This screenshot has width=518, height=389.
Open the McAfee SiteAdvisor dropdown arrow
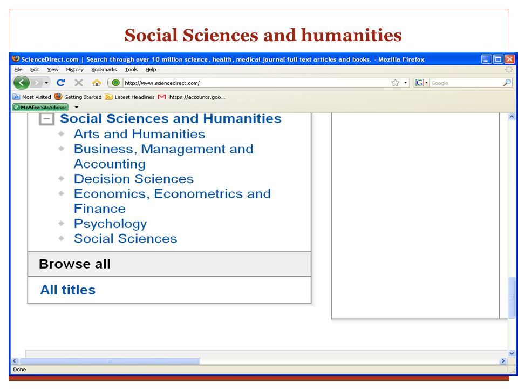76,107
